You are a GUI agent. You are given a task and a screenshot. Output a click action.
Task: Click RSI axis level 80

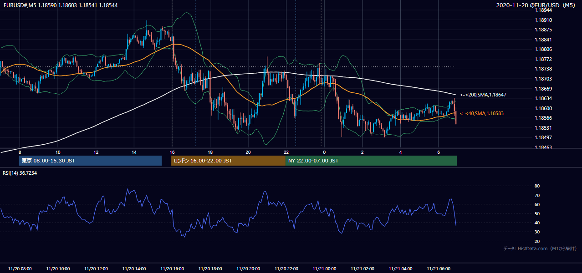[x=537, y=186]
